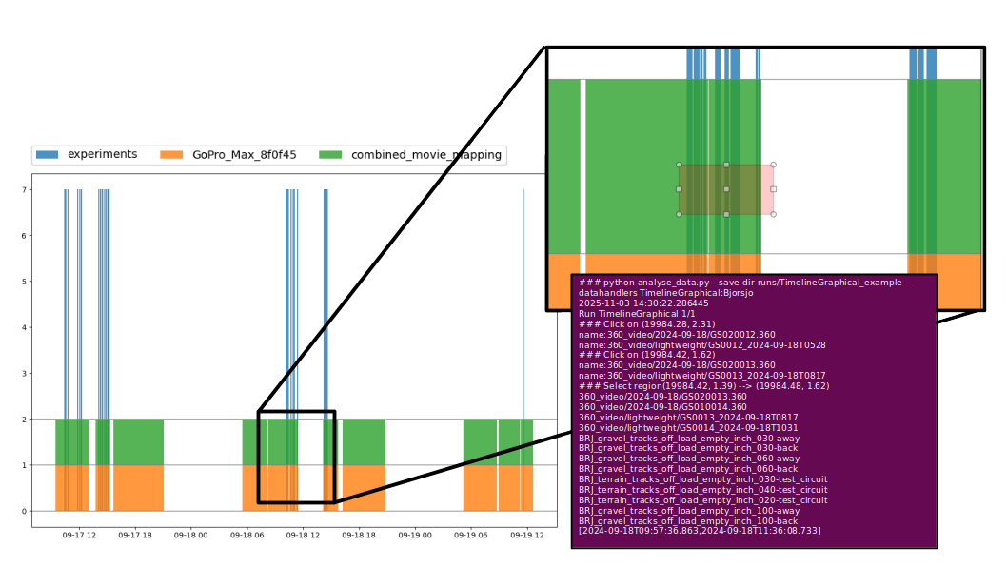This screenshot has height=566, width=1007.
Task: Click the center square handle of the selection rectangle
Action: tap(726, 189)
